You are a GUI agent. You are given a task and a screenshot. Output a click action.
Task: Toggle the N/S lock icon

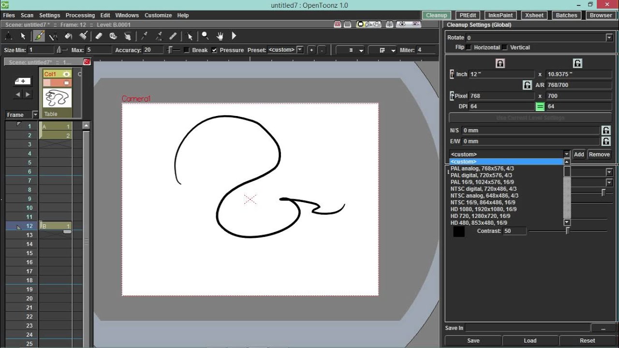tap(605, 130)
